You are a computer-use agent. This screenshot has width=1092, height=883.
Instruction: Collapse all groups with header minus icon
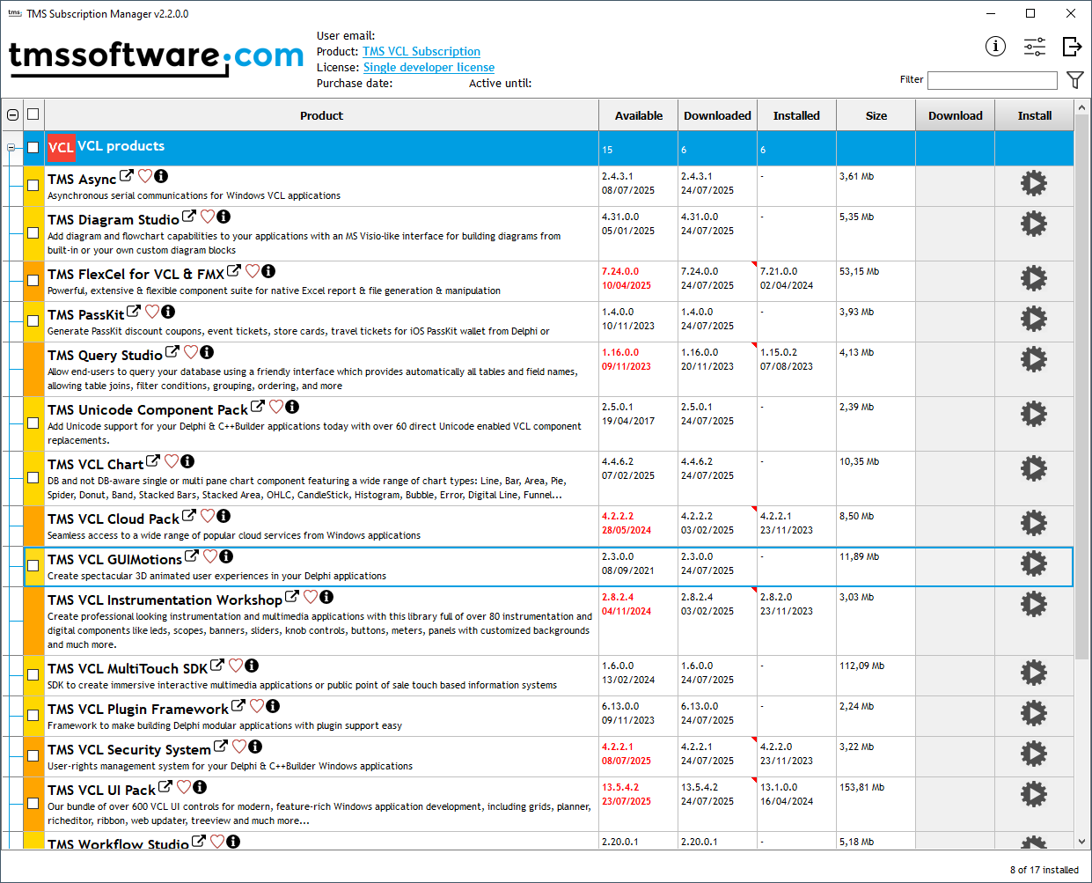[12, 114]
